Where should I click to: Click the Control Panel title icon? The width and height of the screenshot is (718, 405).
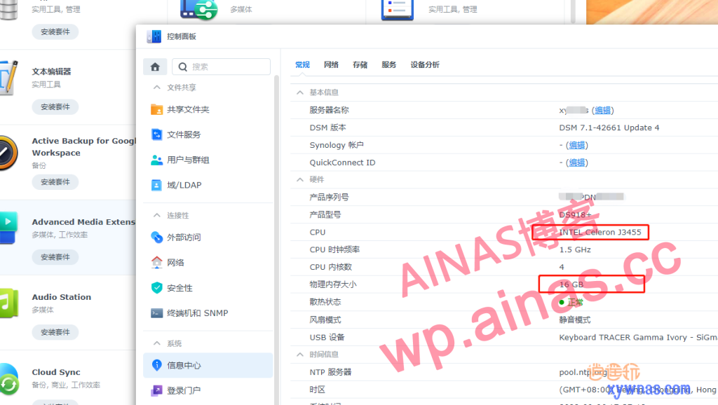coord(154,36)
